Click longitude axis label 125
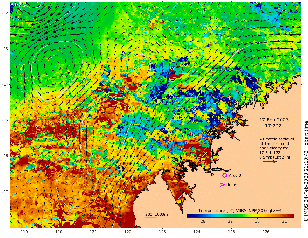This screenshot has width=308, height=238. 231,232
